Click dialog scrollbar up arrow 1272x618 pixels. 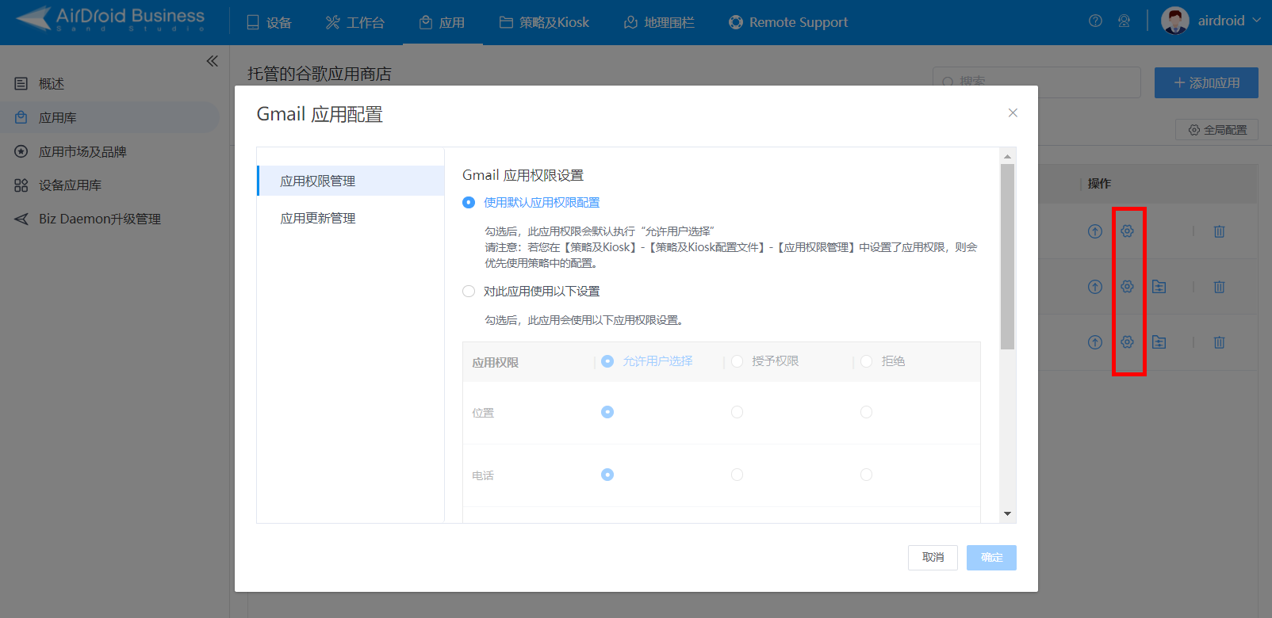coord(1007,156)
